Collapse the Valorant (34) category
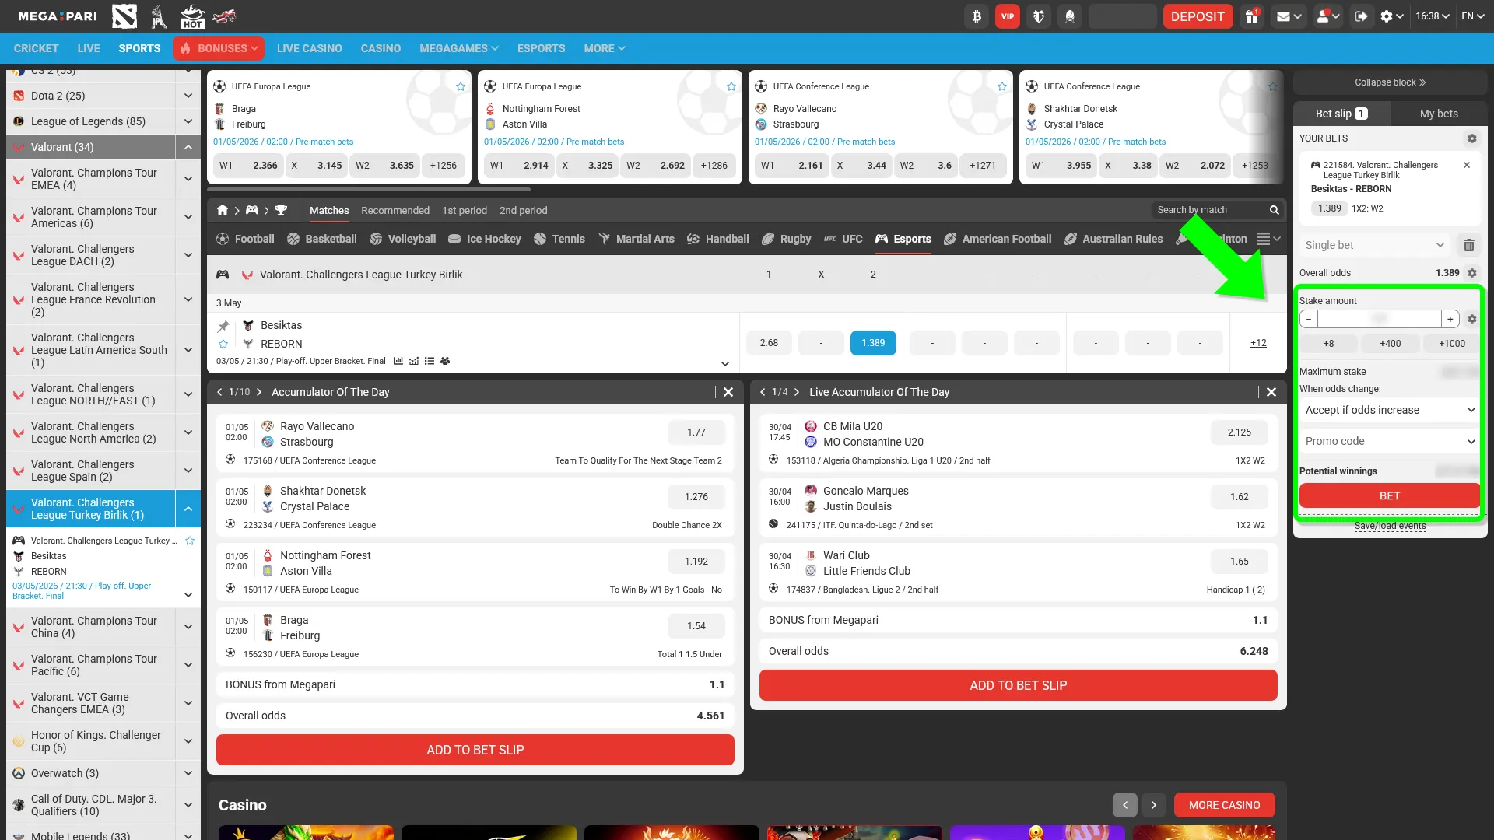 (x=188, y=147)
